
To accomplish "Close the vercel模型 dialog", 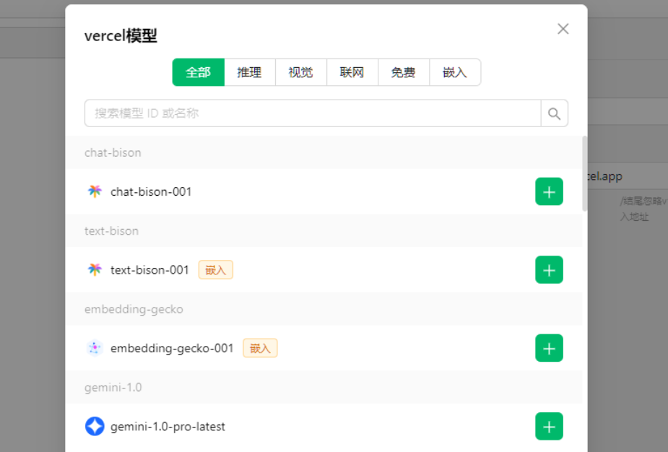I will pyautogui.click(x=563, y=29).
